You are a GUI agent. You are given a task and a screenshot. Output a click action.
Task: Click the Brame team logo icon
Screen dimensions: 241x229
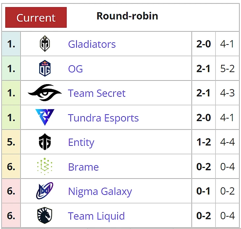tap(45, 167)
